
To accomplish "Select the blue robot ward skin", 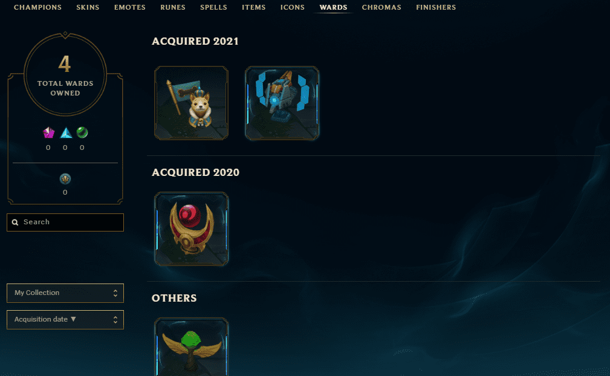I will coord(282,103).
